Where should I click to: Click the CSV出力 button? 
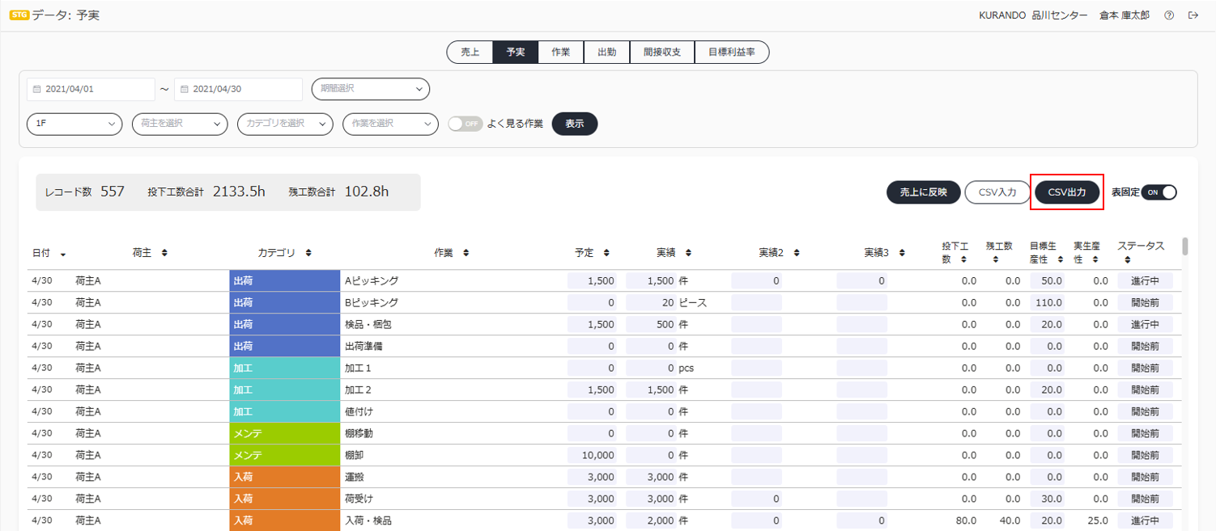coord(1067,192)
